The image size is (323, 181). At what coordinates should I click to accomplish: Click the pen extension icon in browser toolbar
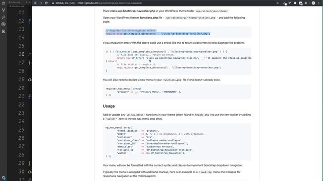pyautogui.click(x=285, y=4)
